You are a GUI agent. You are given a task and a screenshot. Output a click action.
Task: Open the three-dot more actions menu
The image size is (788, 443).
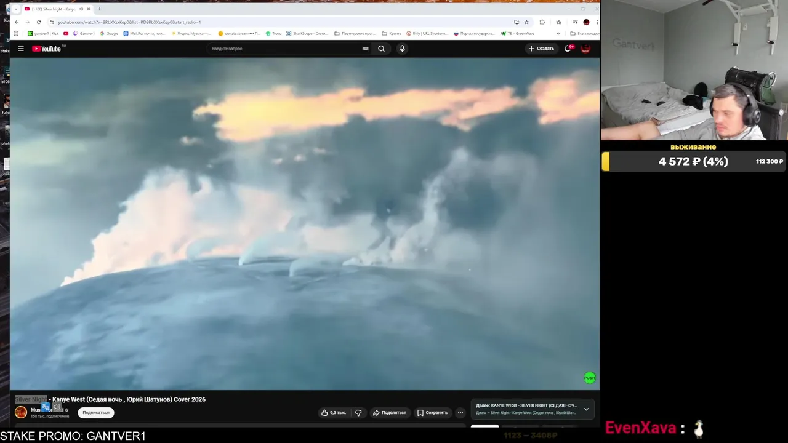(460, 412)
